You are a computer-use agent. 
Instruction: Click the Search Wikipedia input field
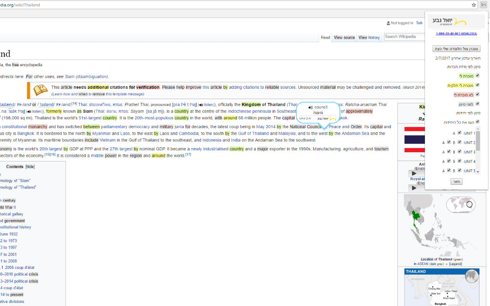tap(404, 37)
